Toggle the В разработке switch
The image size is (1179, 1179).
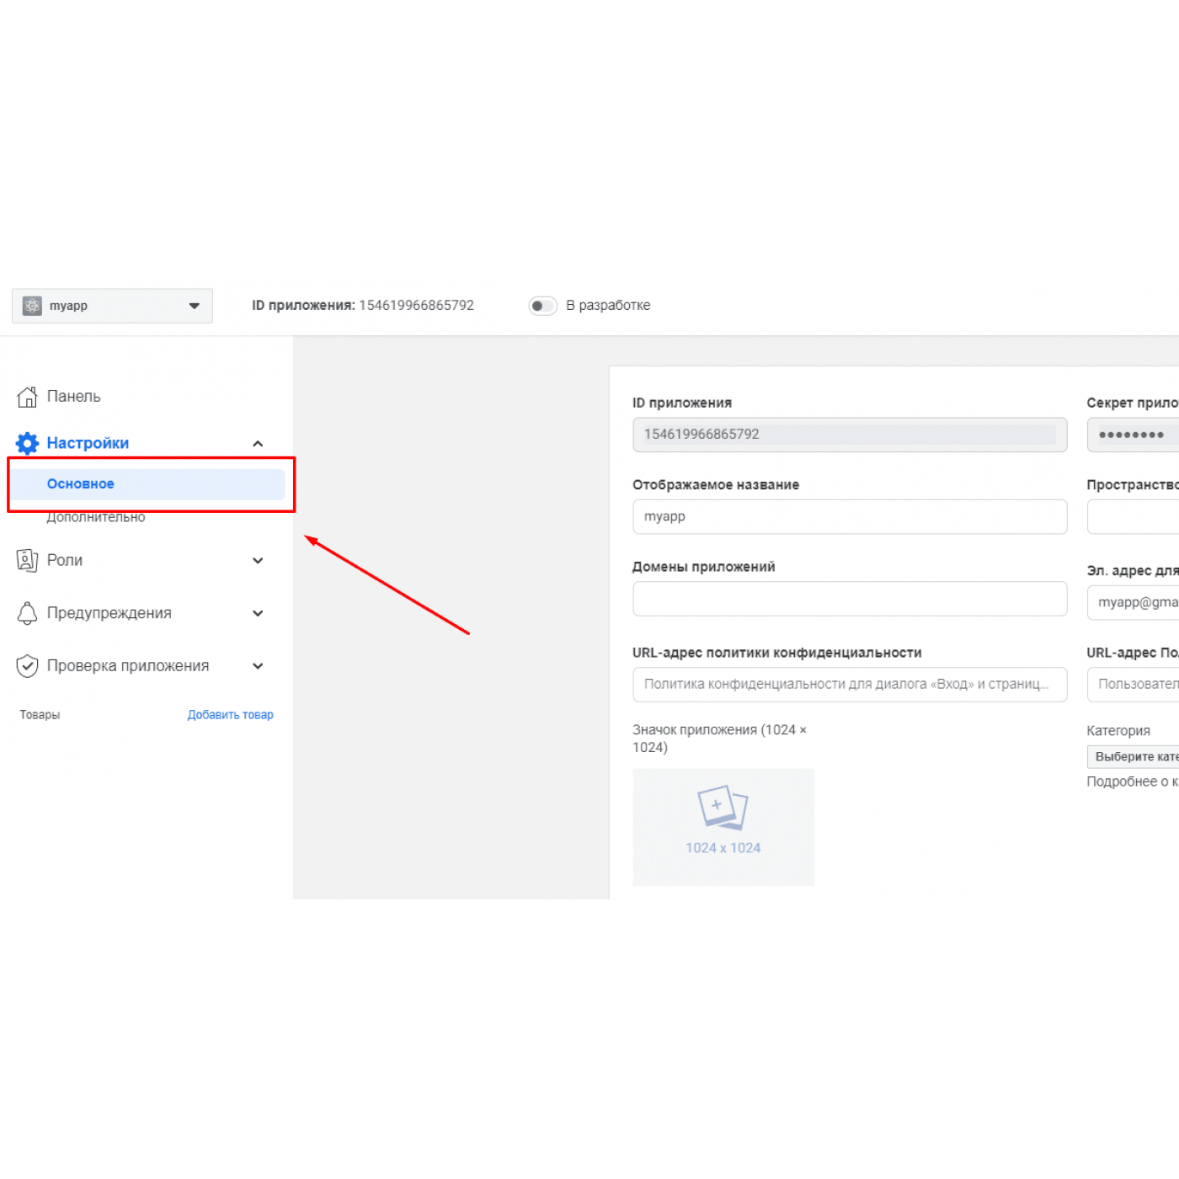click(x=542, y=306)
